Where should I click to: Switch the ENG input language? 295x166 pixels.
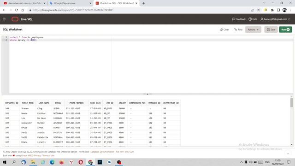click(x=267, y=162)
